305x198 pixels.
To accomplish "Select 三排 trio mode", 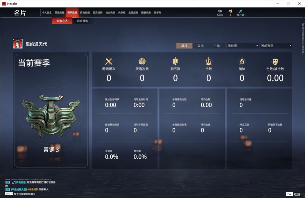I will click(x=217, y=46).
